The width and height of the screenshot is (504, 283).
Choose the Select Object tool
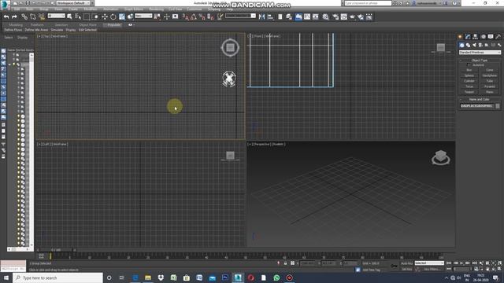69,17
